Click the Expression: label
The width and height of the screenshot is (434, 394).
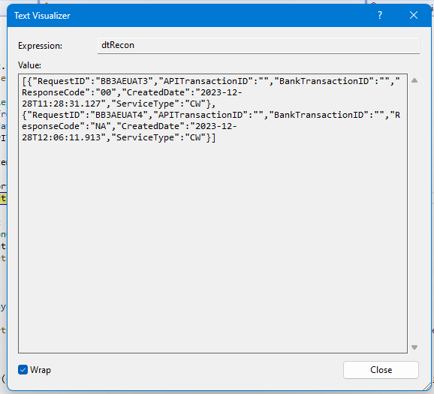click(40, 46)
